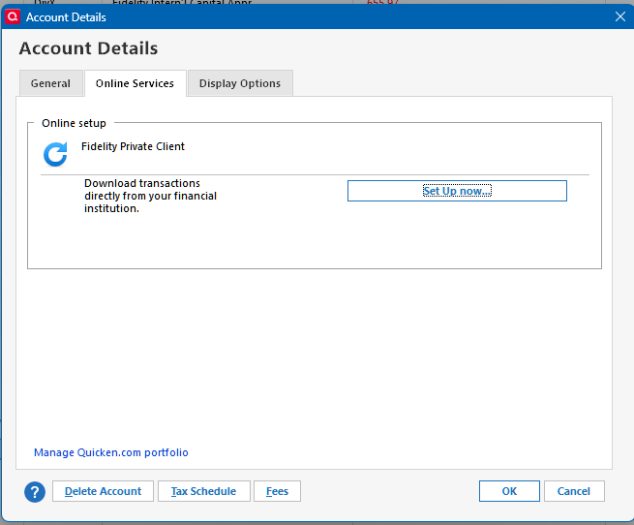The width and height of the screenshot is (634, 525).
Task: Click the Quicken logo icon in title bar
Action: tap(13, 17)
